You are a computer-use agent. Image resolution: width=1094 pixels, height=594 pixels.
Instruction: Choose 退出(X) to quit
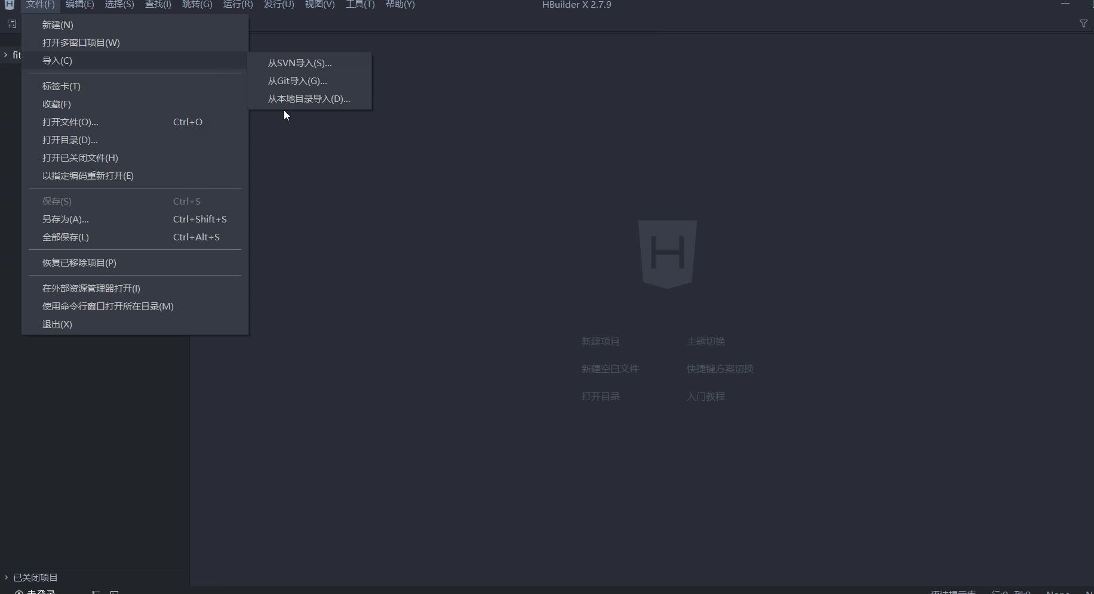pos(135,324)
